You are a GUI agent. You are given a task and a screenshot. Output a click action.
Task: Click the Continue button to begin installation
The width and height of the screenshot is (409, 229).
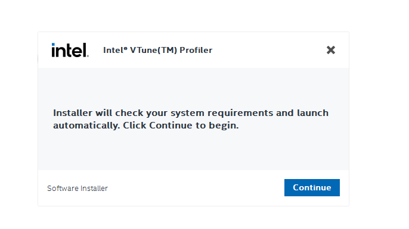pyautogui.click(x=312, y=187)
